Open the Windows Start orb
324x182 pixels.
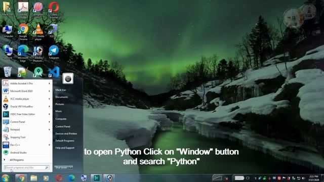point(5,178)
